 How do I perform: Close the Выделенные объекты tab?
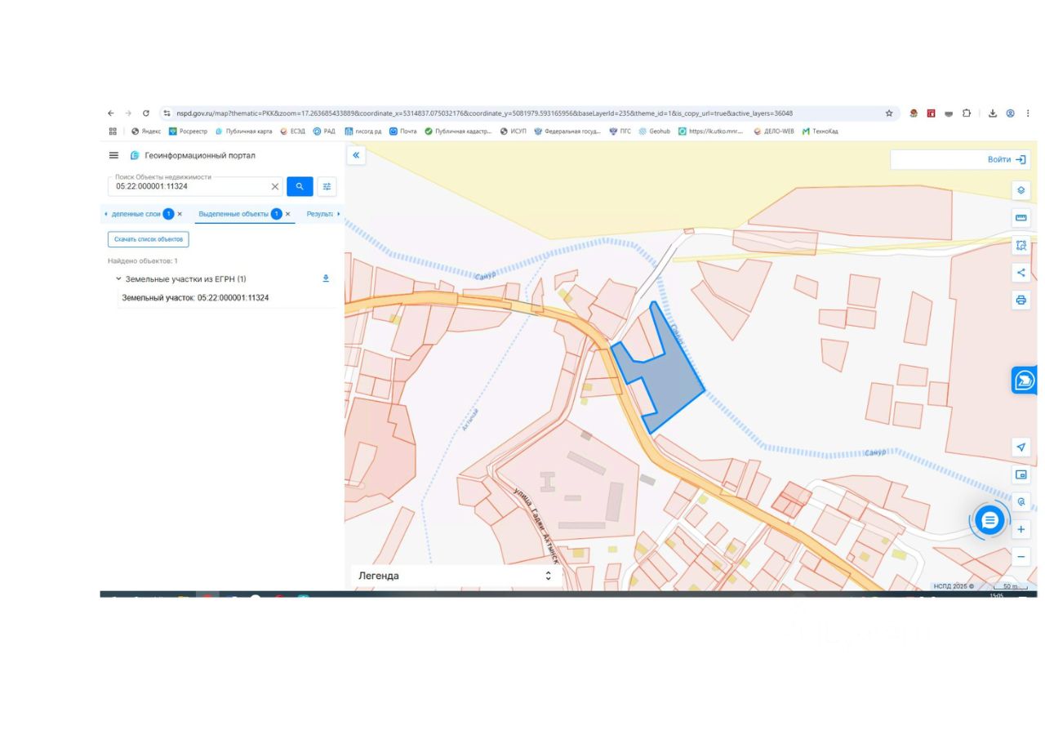point(288,214)
